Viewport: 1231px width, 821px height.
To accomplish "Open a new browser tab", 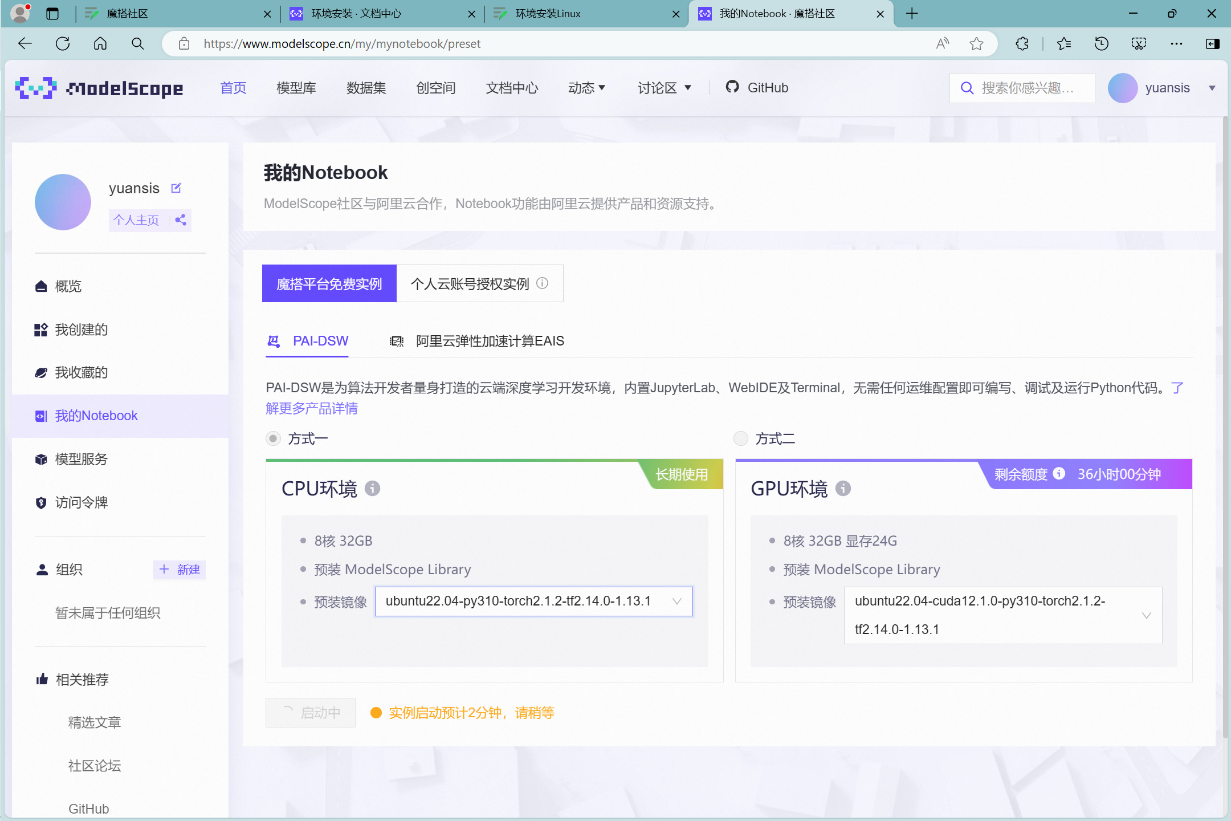I will (x=912, y=14).
